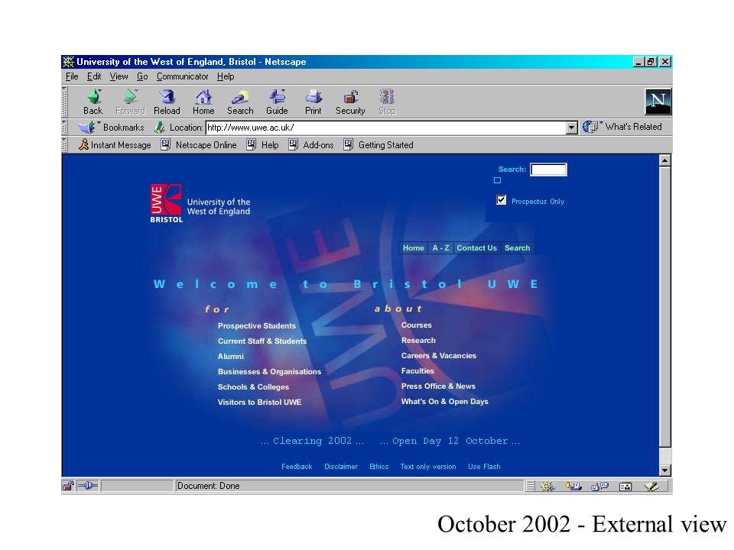Click the small empty box below Search
This screenshot has width=734, height=550.
pyautogui.click(x=498, y=180)
